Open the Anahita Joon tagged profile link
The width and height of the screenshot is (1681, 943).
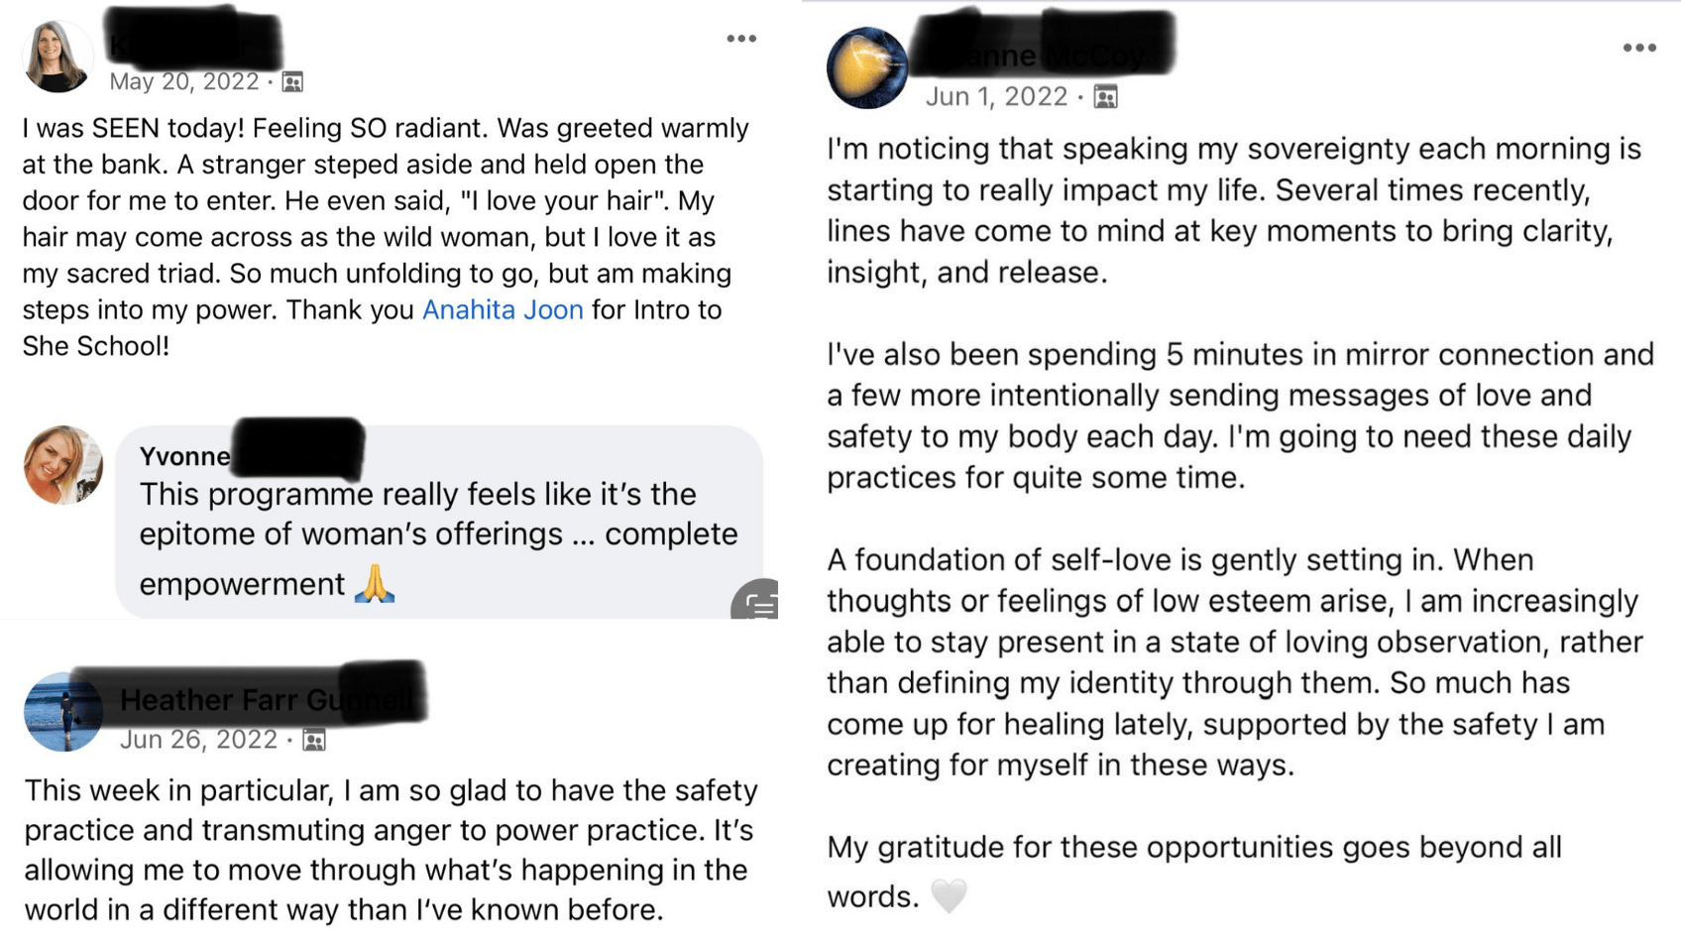[x=503, y=310]
